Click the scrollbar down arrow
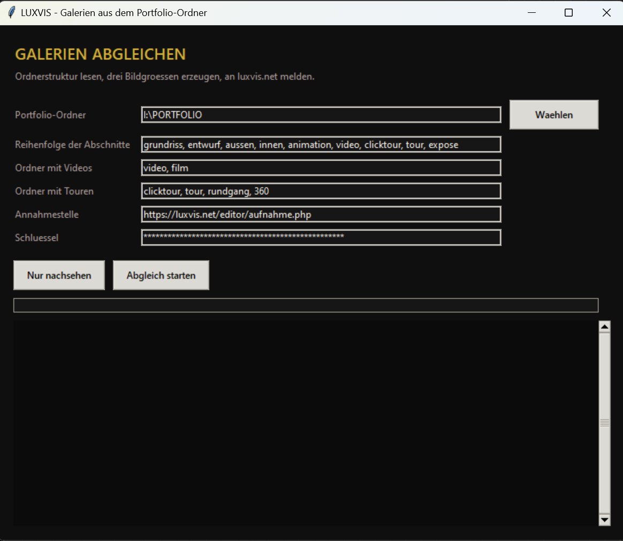 pyautogui.click(x=604, y=520)
